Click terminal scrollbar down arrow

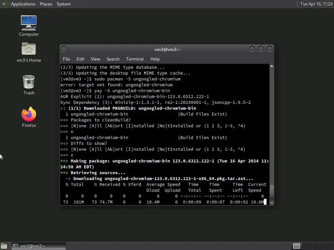[x=272, y=203]
